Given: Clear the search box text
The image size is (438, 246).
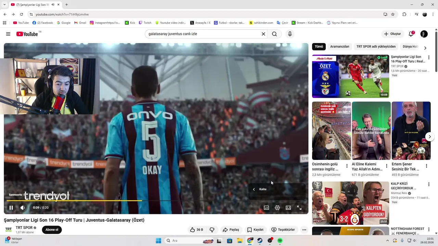Looking at the screenshot, I should 263,34.
